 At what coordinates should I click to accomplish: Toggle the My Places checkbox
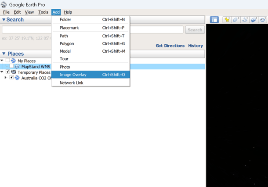[x=8, y=60]
